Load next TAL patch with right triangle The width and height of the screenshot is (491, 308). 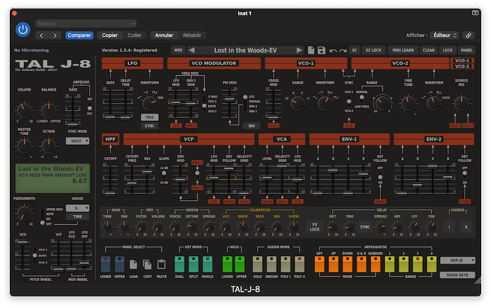tap(299, 50)
